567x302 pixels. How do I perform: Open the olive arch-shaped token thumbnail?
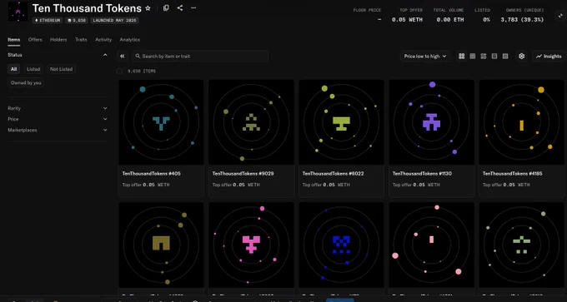point(161,245)
